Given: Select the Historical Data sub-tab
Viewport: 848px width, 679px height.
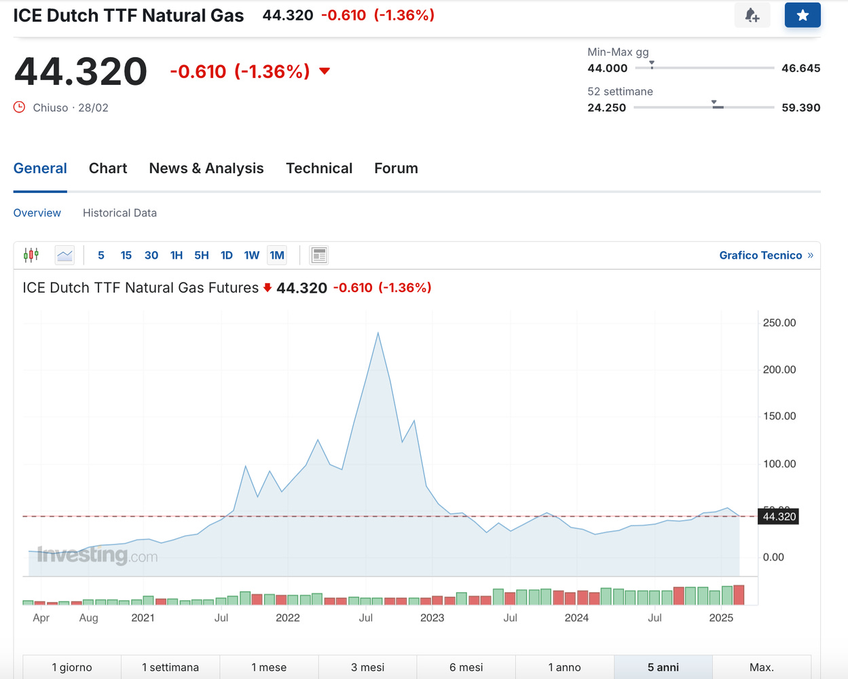Looking at the screenshot, I should (x=119, y=213).
